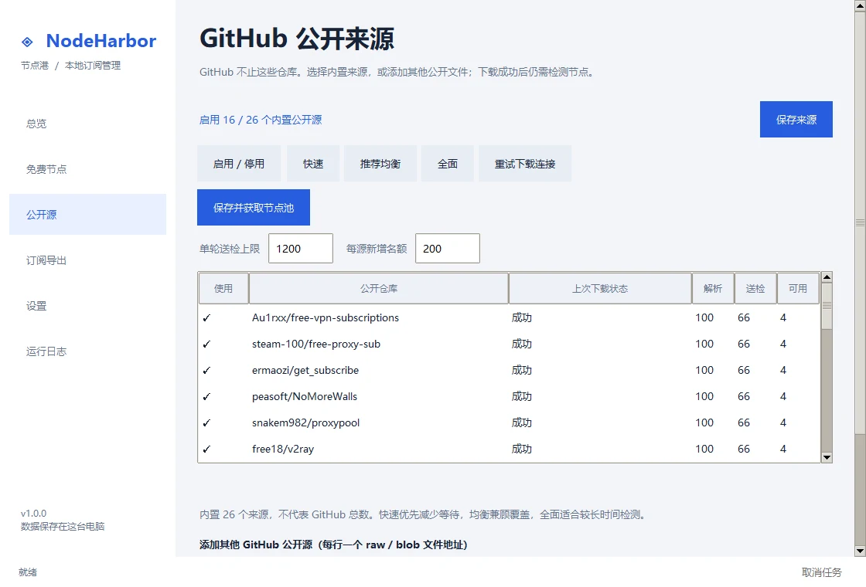
Task: Select repository peasoft/NoMoreWalls
Action: point(305,397)
